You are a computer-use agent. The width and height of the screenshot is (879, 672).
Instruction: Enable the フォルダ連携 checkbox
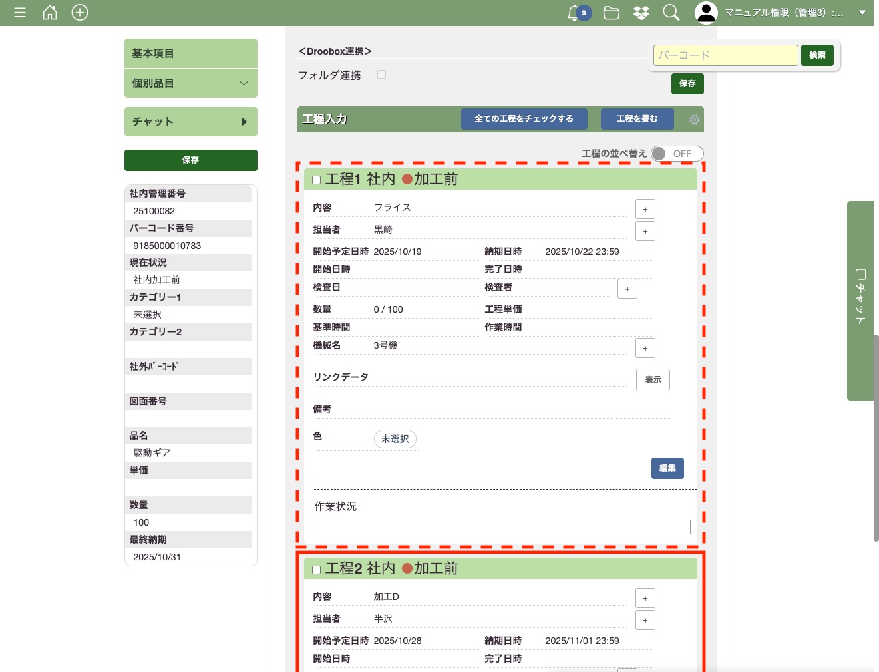[382, 75]
